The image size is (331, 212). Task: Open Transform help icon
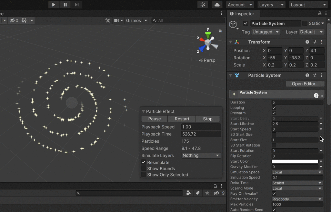tap(307, 42)
